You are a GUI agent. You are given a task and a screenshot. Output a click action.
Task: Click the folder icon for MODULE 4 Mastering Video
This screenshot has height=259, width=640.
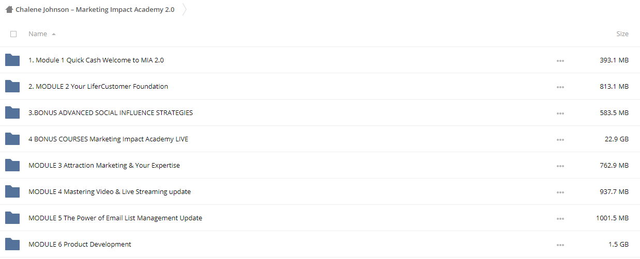click(12, 192)
